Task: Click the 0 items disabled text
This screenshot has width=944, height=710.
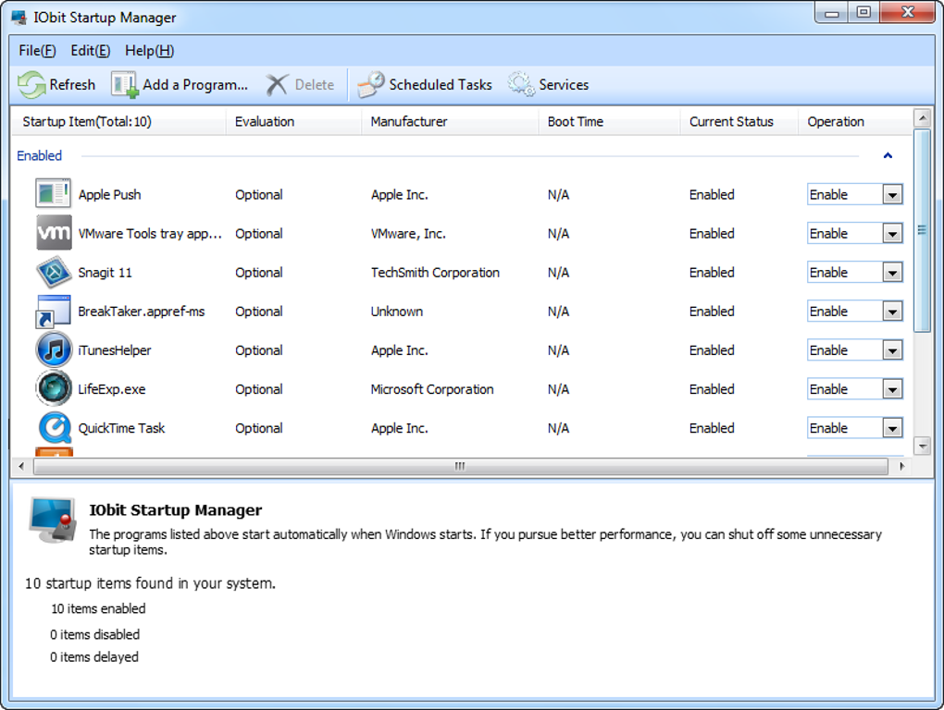Action: tap(94, 634)
